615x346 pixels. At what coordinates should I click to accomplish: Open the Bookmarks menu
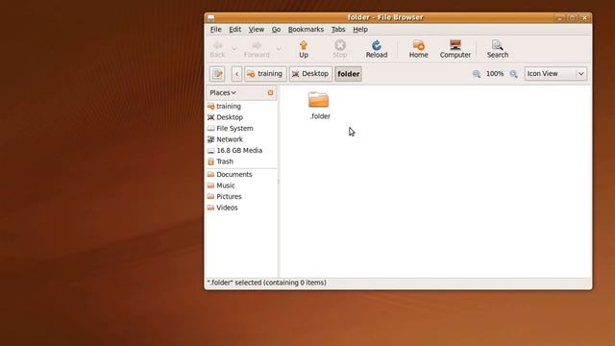pos(306,30)
